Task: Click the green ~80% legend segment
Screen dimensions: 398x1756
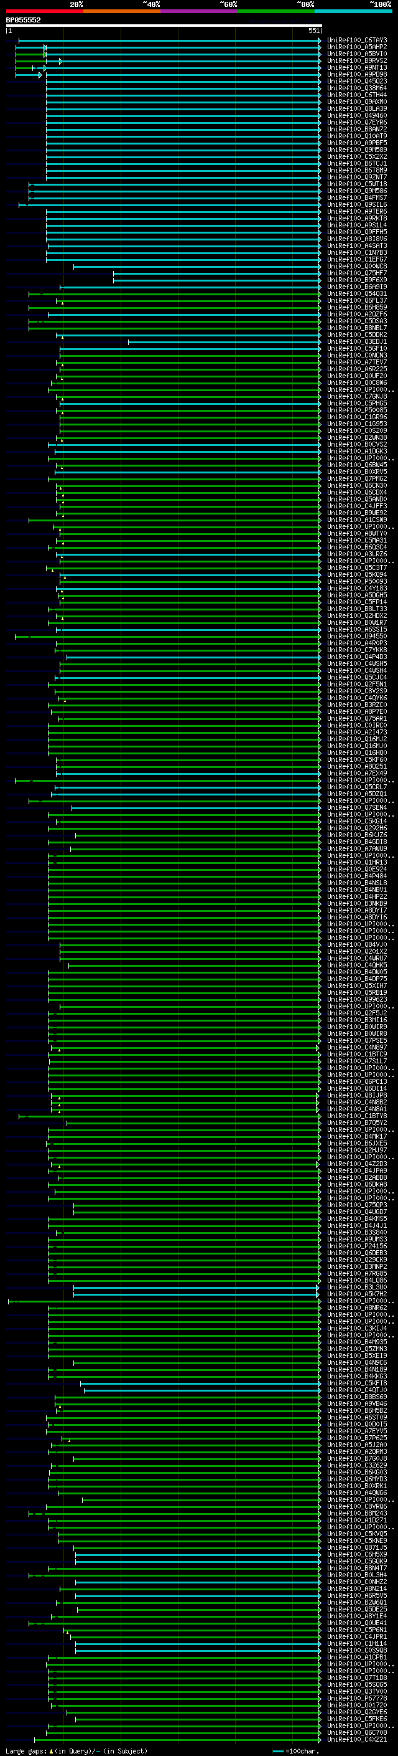Action: [276, 11]
